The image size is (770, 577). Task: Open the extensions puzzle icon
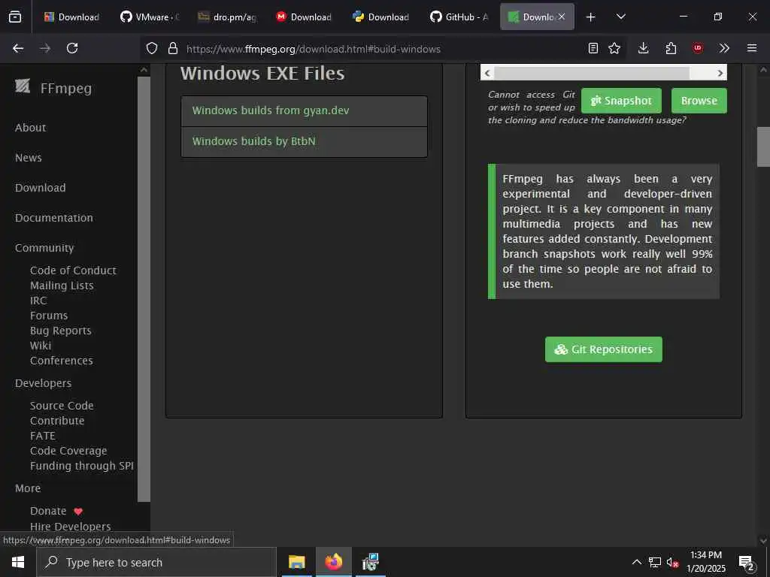point(671,48)
